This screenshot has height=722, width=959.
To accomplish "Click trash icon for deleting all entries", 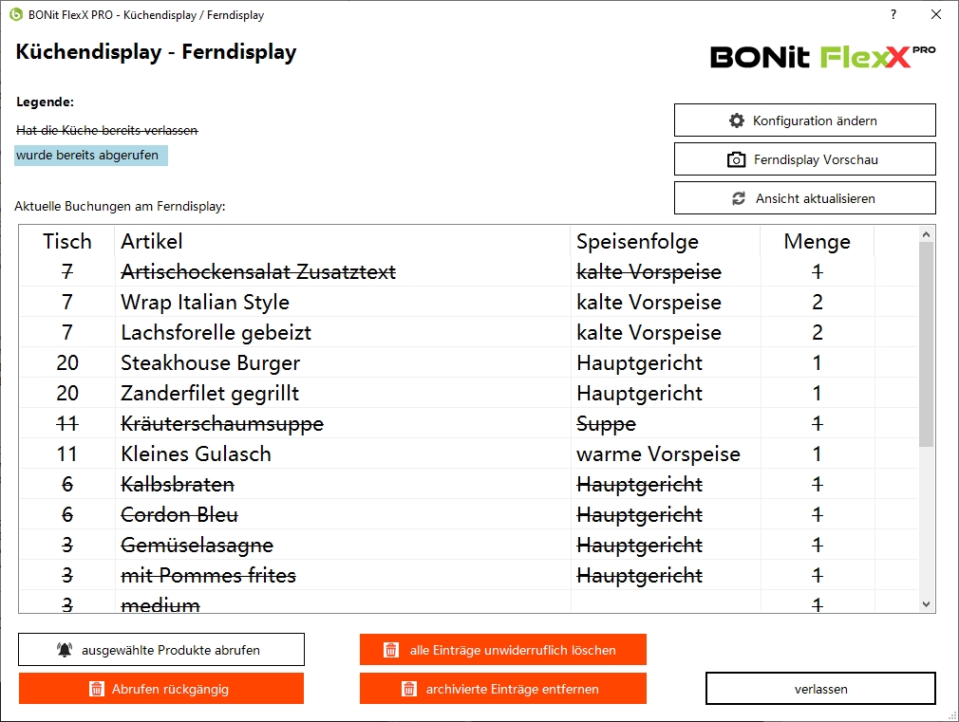I will click(x=390, y=650).
